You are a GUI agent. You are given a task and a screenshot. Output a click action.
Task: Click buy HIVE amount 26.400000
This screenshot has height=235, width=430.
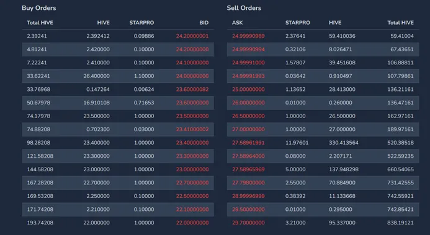coord(97,76)
